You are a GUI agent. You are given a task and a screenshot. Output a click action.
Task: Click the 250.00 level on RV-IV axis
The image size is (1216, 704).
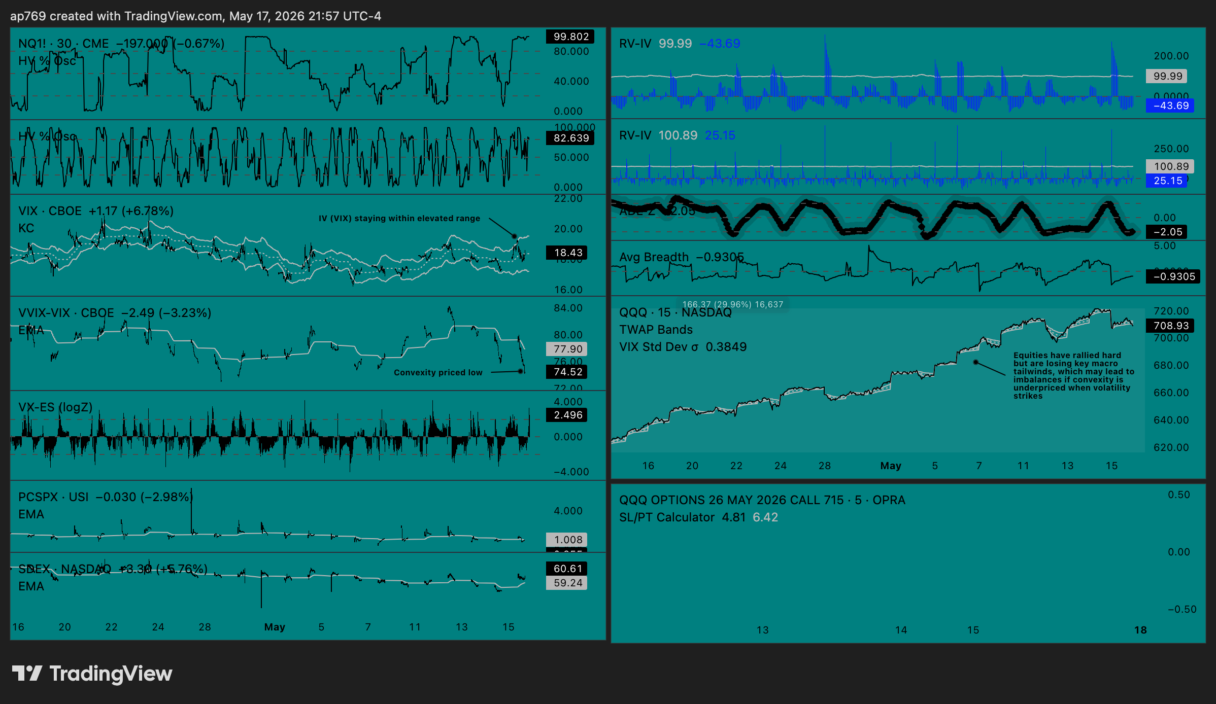pyautogui.click(x=1171, y=149)
